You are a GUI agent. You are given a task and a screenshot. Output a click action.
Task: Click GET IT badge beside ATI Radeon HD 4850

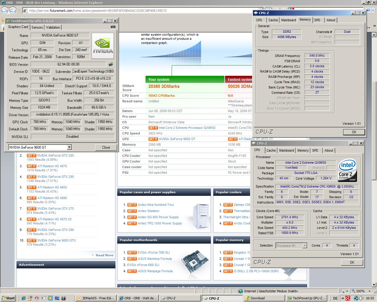coord(32,187)
